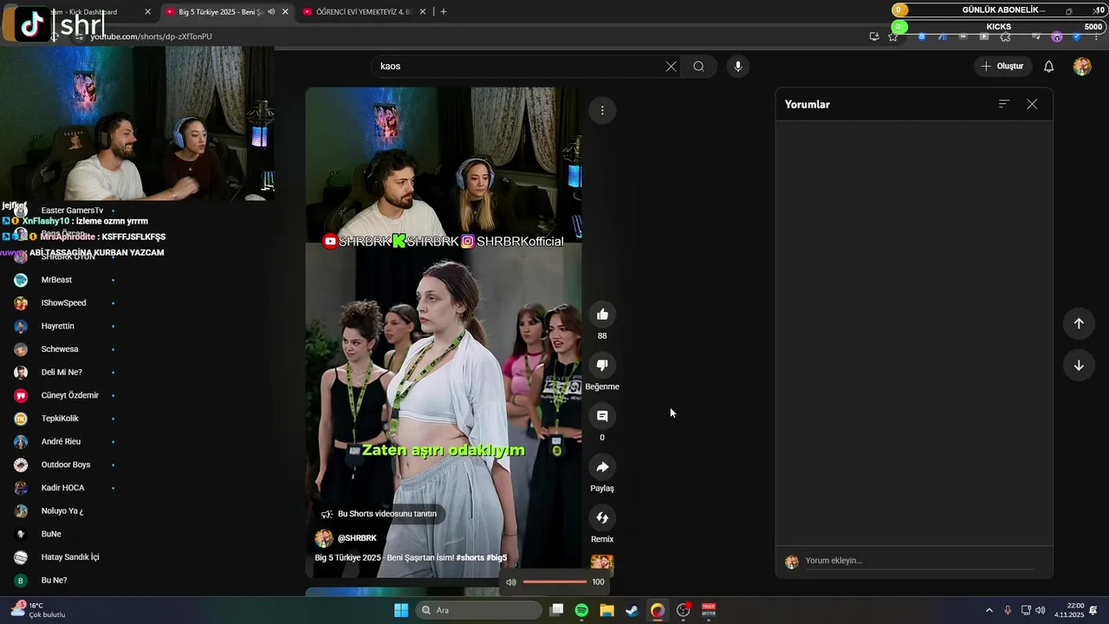1109x624 pixels.
Task: Open a new browser tab with the plus
Action: tap(444, 12)
